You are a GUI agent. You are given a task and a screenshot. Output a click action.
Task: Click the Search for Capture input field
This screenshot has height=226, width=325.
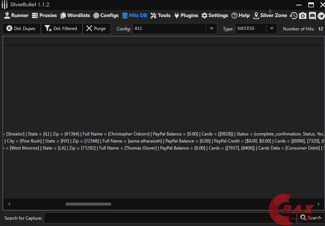point(170,218)
